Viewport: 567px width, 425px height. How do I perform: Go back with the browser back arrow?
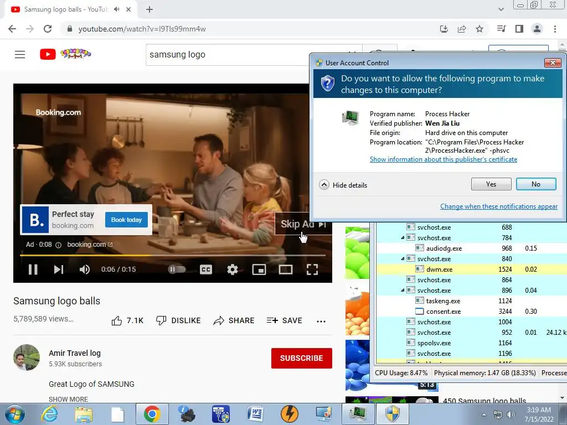click(12, 29)
